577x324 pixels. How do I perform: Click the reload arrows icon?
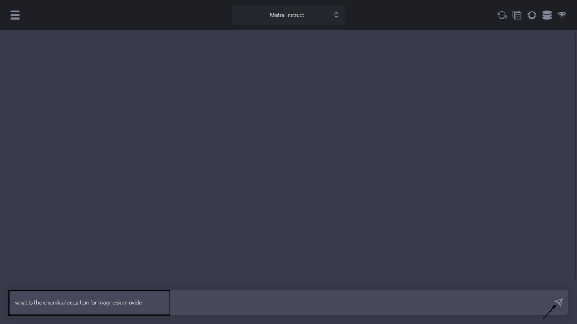point(501,15)
